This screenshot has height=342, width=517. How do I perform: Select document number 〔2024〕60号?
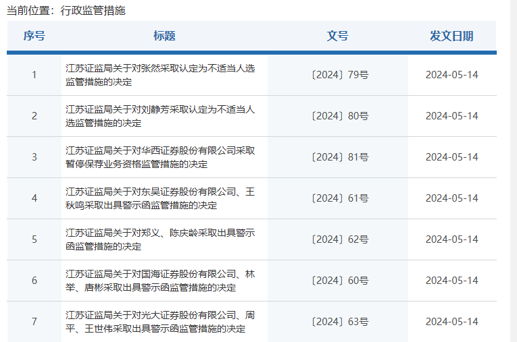340,281
